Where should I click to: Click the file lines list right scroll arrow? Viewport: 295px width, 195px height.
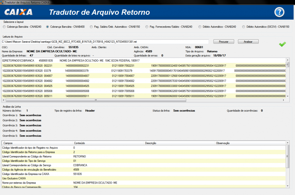coord(284,100)
